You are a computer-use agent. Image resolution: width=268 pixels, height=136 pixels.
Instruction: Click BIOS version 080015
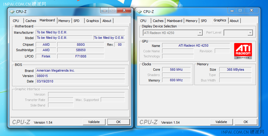(x=80, y=76)
